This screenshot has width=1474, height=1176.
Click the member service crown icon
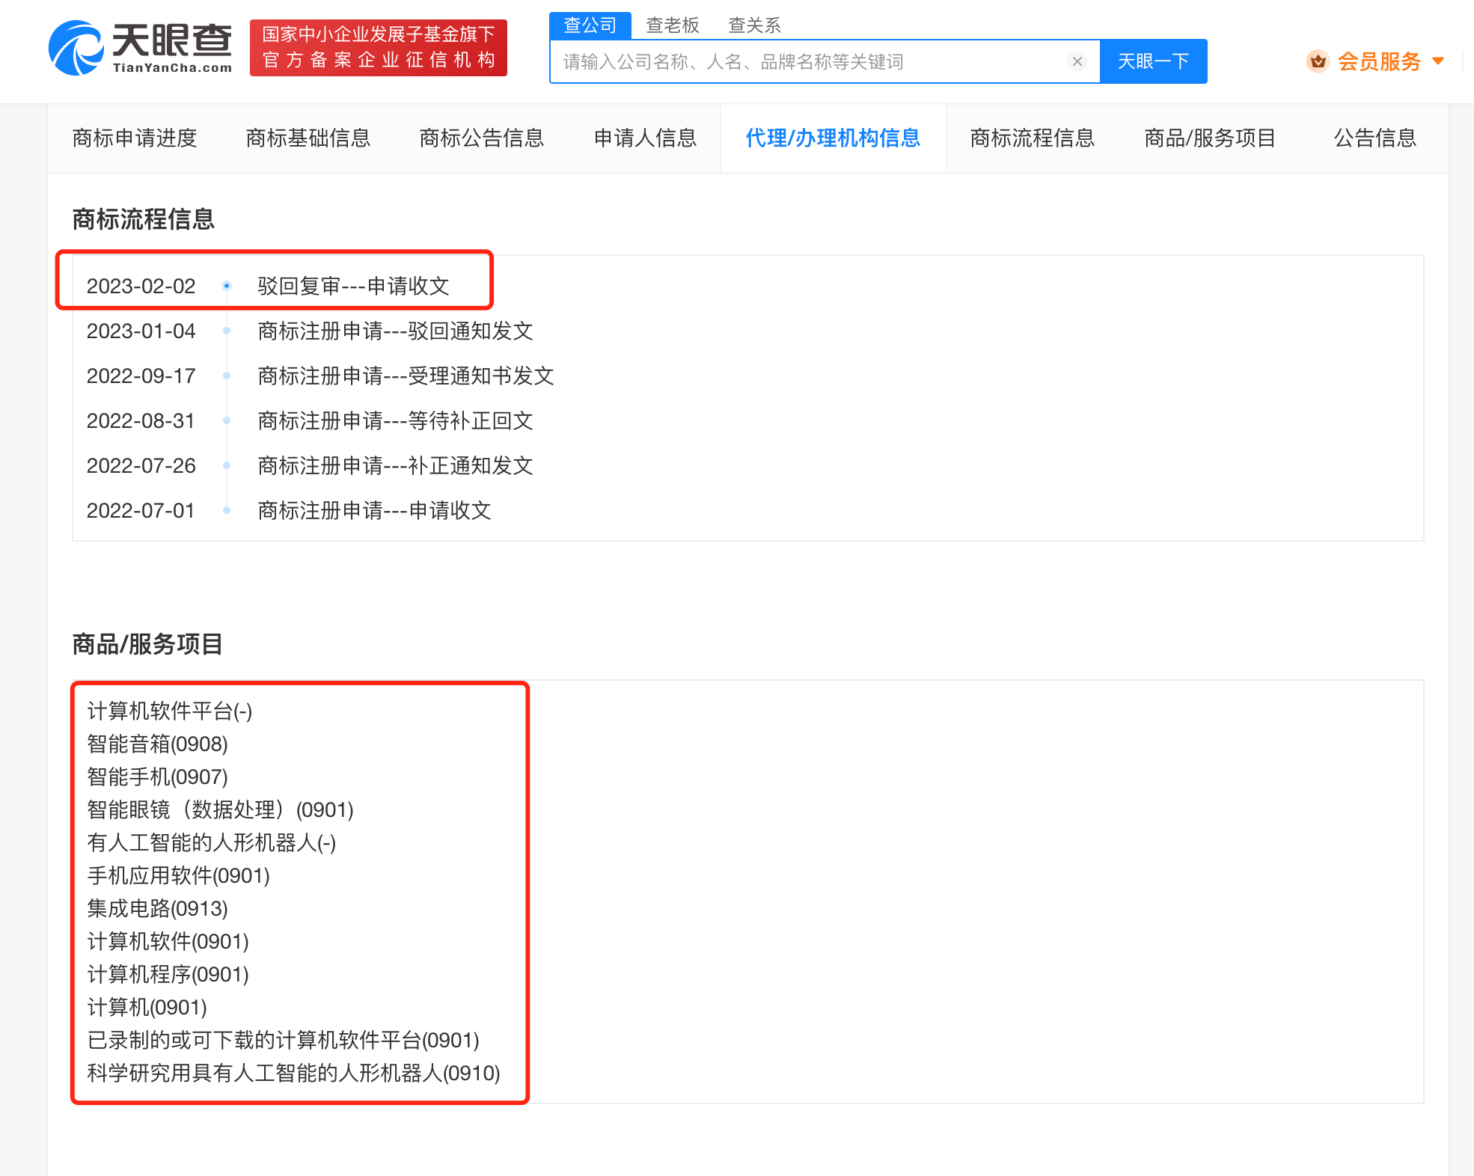1318,61
